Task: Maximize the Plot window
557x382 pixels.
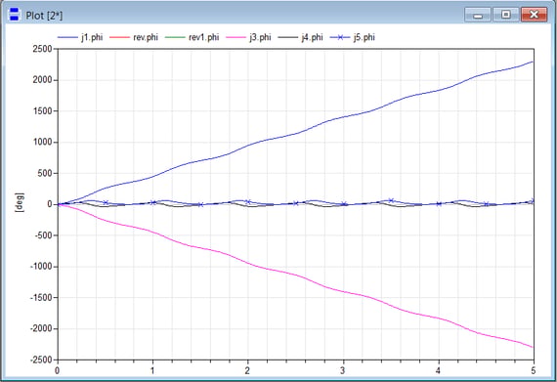Action: click(x=506, y=15)
